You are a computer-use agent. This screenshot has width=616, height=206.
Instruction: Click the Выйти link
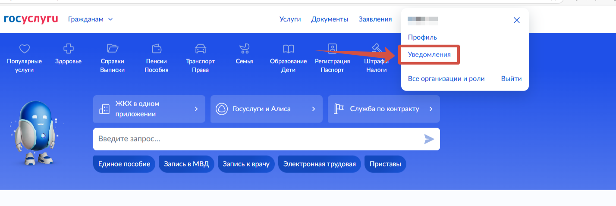coord(511,79)
